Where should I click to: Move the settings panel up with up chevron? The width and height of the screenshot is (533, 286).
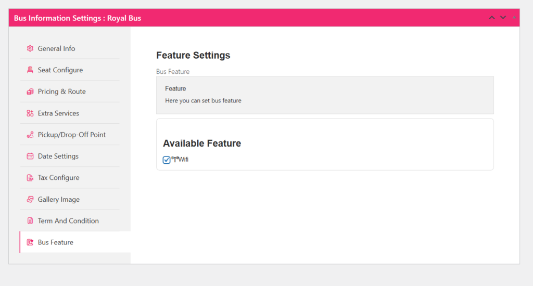pyautogui.click(x=492, y=18)
